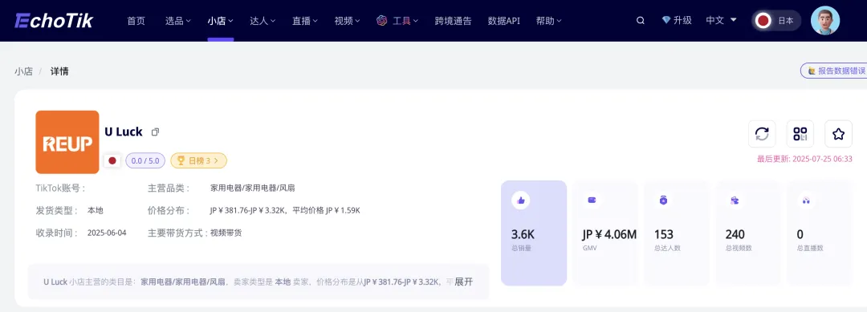Select the JP¥4.06M GMV card
867x312 pixels.
click(605, 233)
